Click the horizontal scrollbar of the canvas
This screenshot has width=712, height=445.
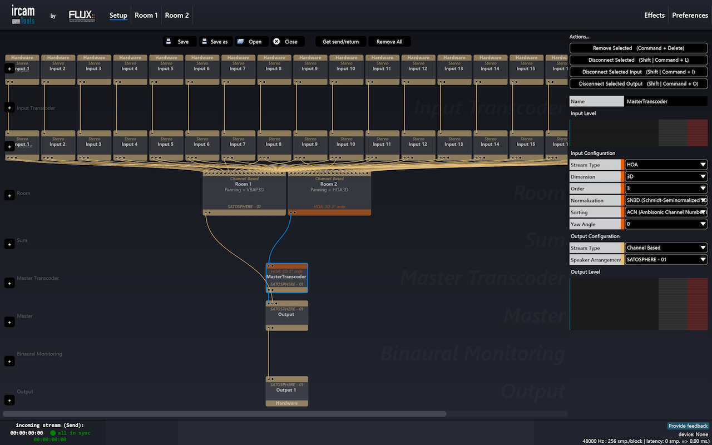coord(225,414)
